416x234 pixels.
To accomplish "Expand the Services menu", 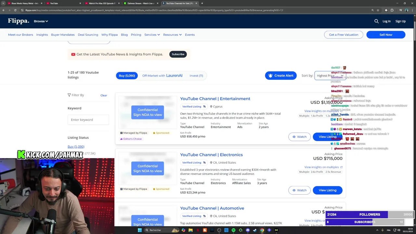I will 152,35.
